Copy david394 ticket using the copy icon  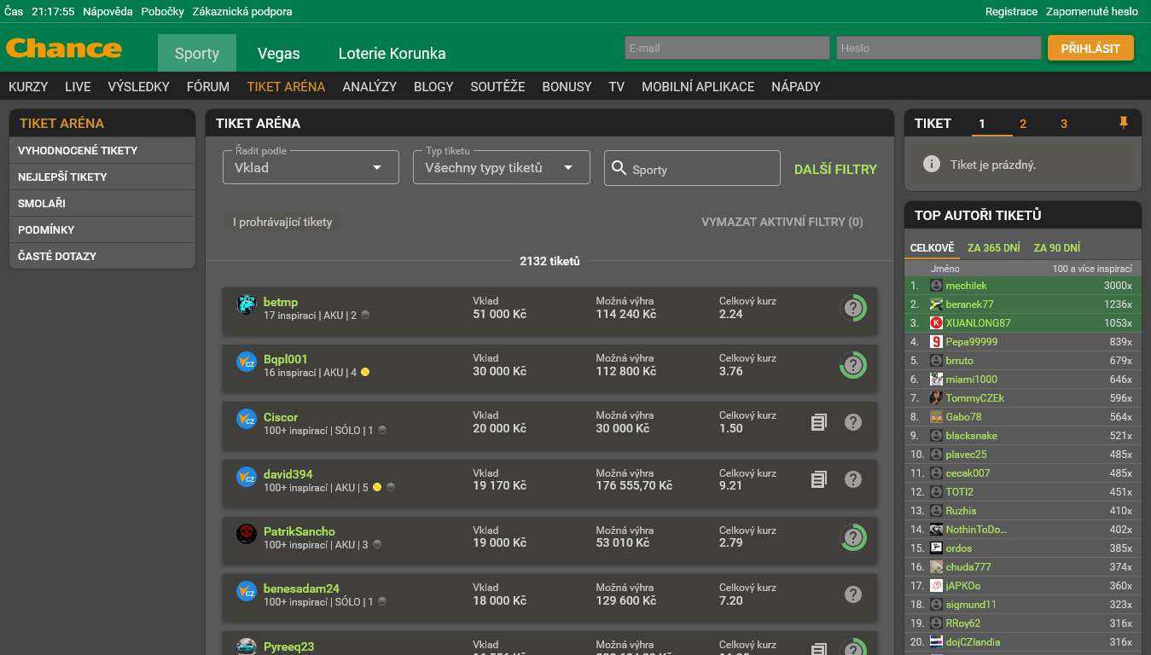coord(819,479)
